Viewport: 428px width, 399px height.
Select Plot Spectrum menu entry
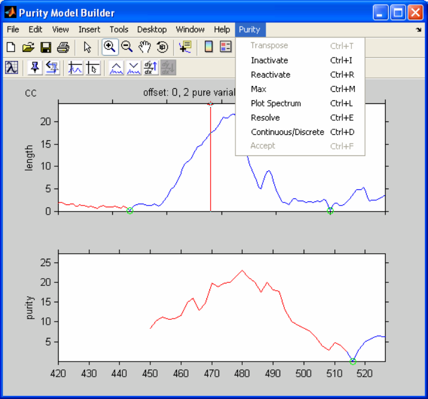pyautogui.click(x=275, y=103)
